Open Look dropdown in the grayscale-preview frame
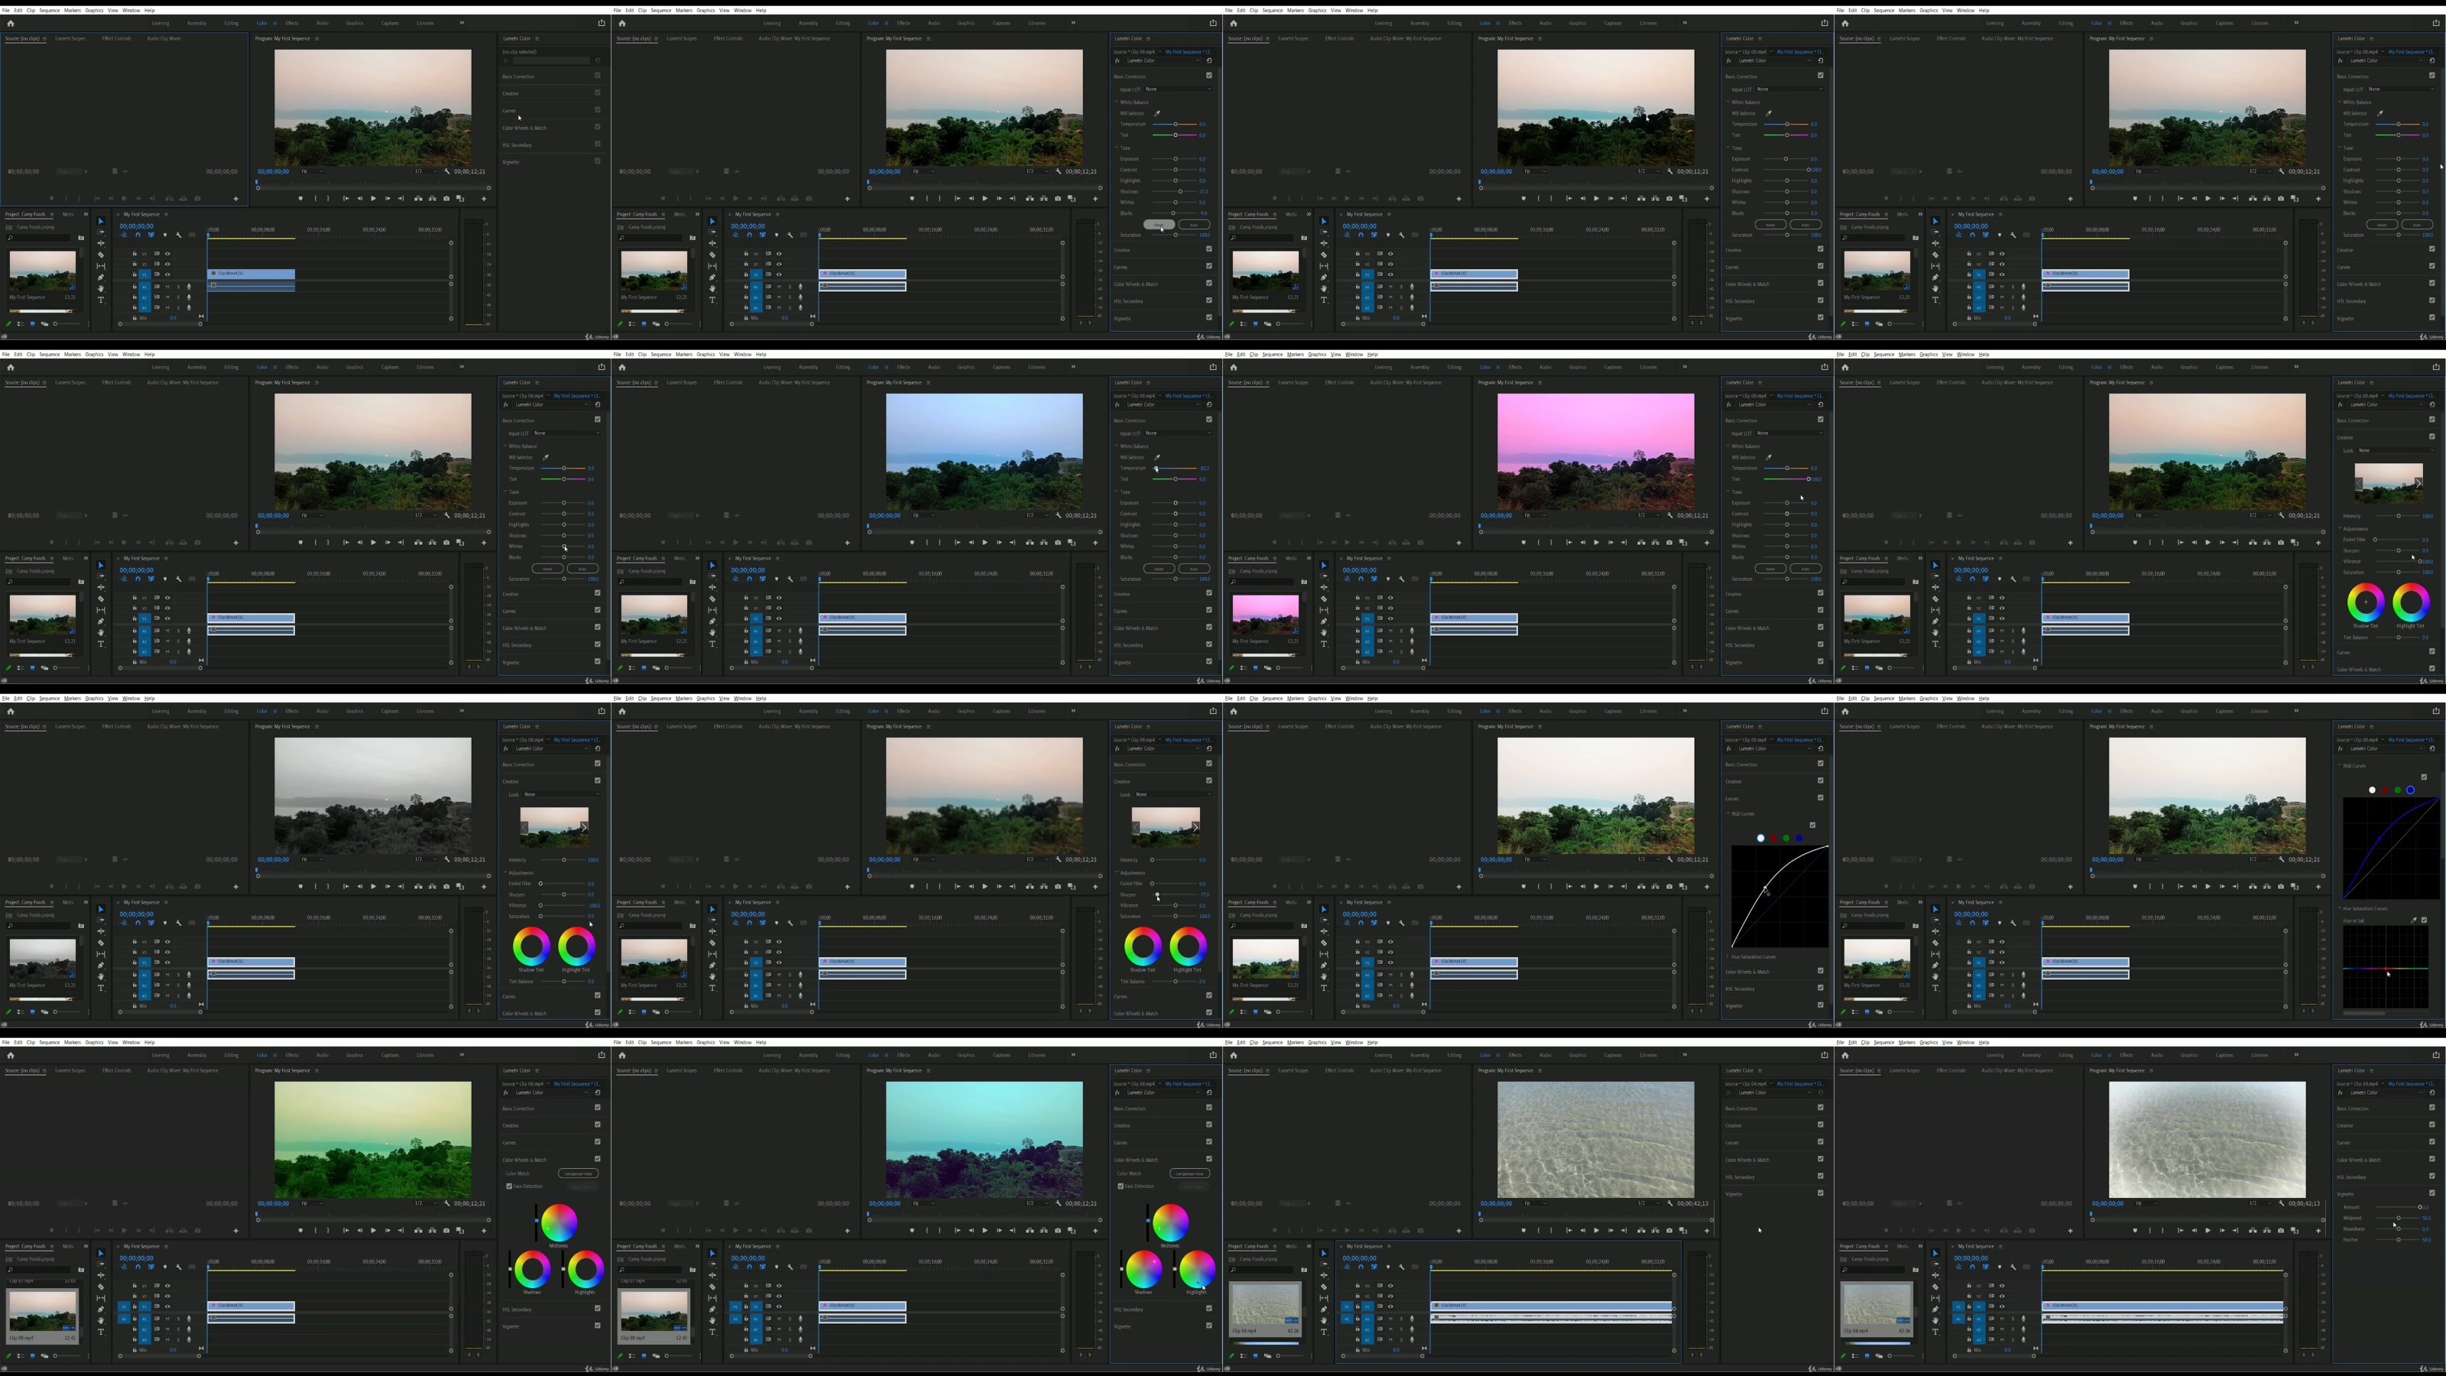Viewport: 2446px width, 1376px height. [x=562, y=795]
